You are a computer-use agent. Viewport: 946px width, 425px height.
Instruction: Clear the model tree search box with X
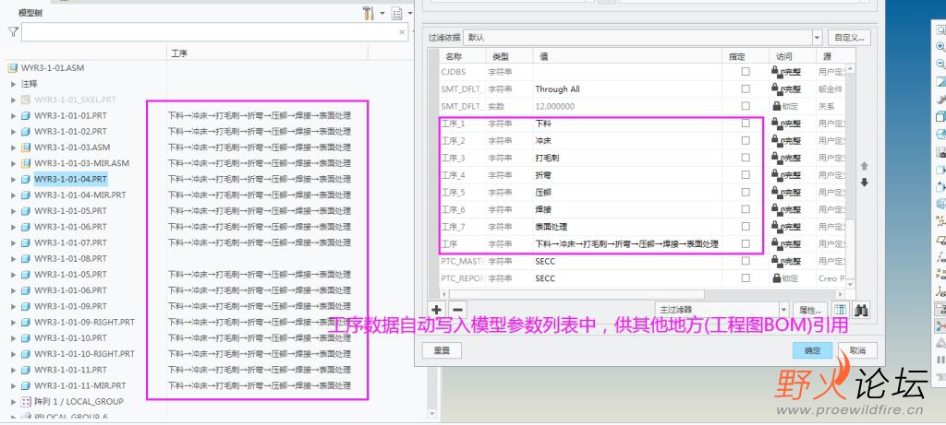coord(402,32)
